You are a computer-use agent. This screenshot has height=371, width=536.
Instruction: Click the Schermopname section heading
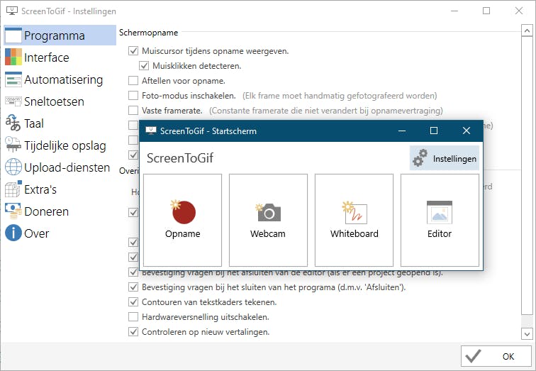pyautogui.click(x=148, y=33)
